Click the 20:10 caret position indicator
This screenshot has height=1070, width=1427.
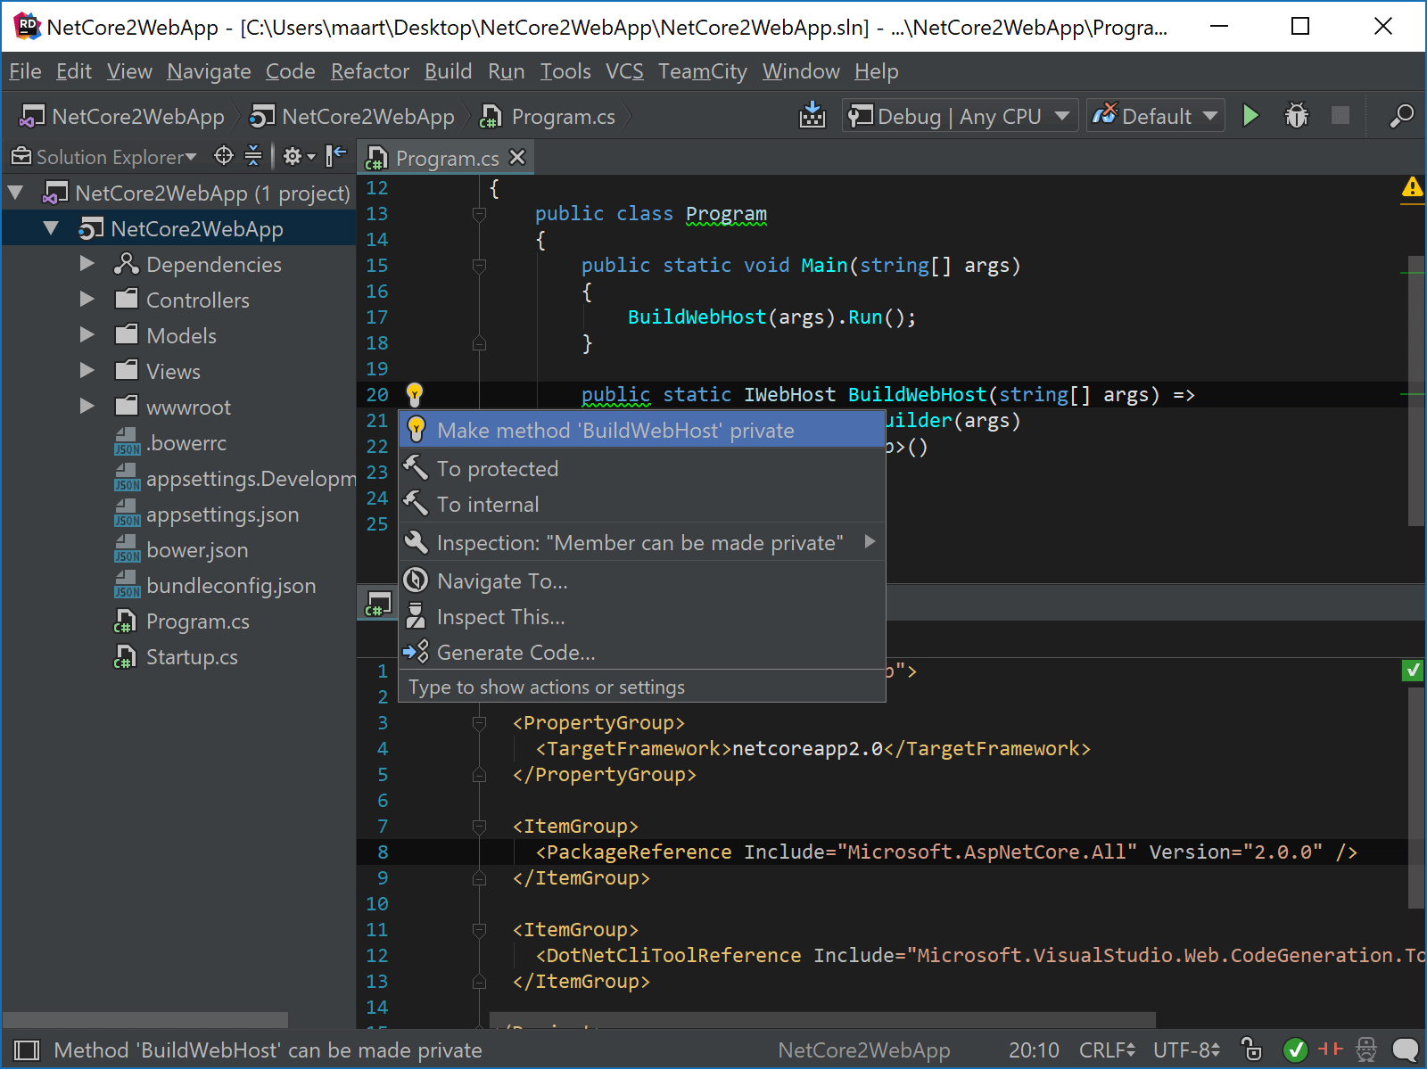(x=1034, y=1050)
